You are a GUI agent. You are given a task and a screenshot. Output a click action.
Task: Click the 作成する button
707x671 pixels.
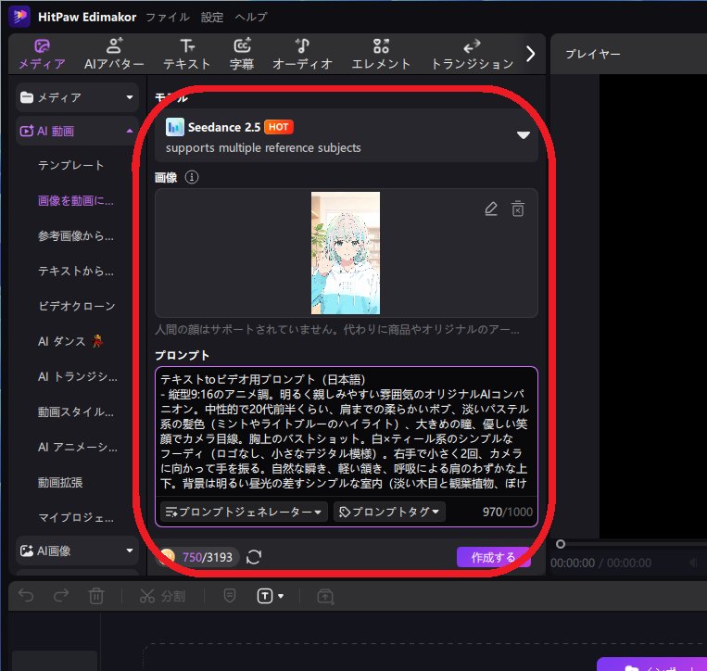(x=493, y=557)
